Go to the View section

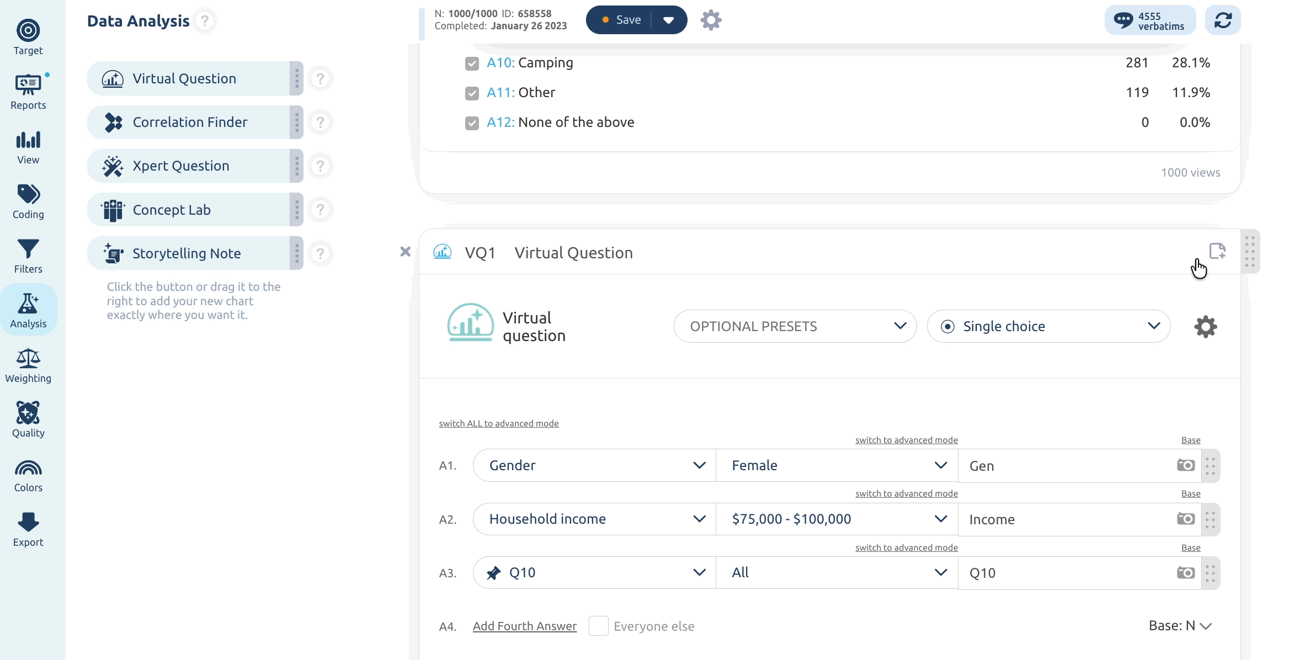[28, 147]
